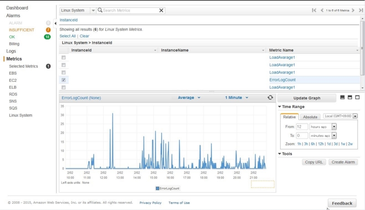Go to next page of metrics
Viewport: 365px width, 210px height.
[x=353, y=10]
